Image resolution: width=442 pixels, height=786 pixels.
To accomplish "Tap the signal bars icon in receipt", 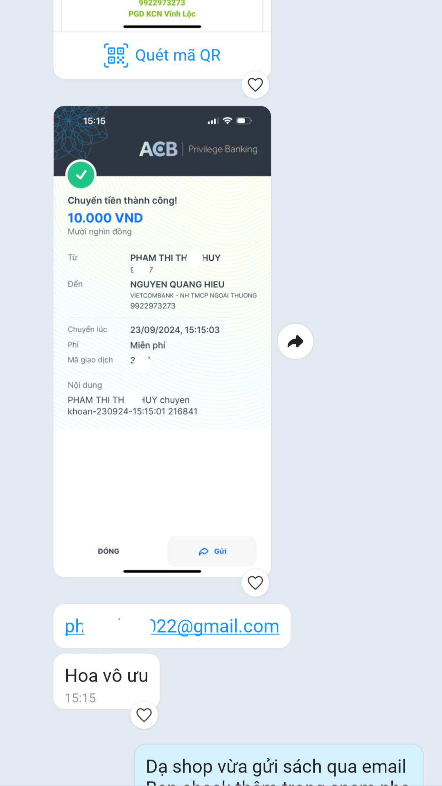I will [x=212, y=121].
